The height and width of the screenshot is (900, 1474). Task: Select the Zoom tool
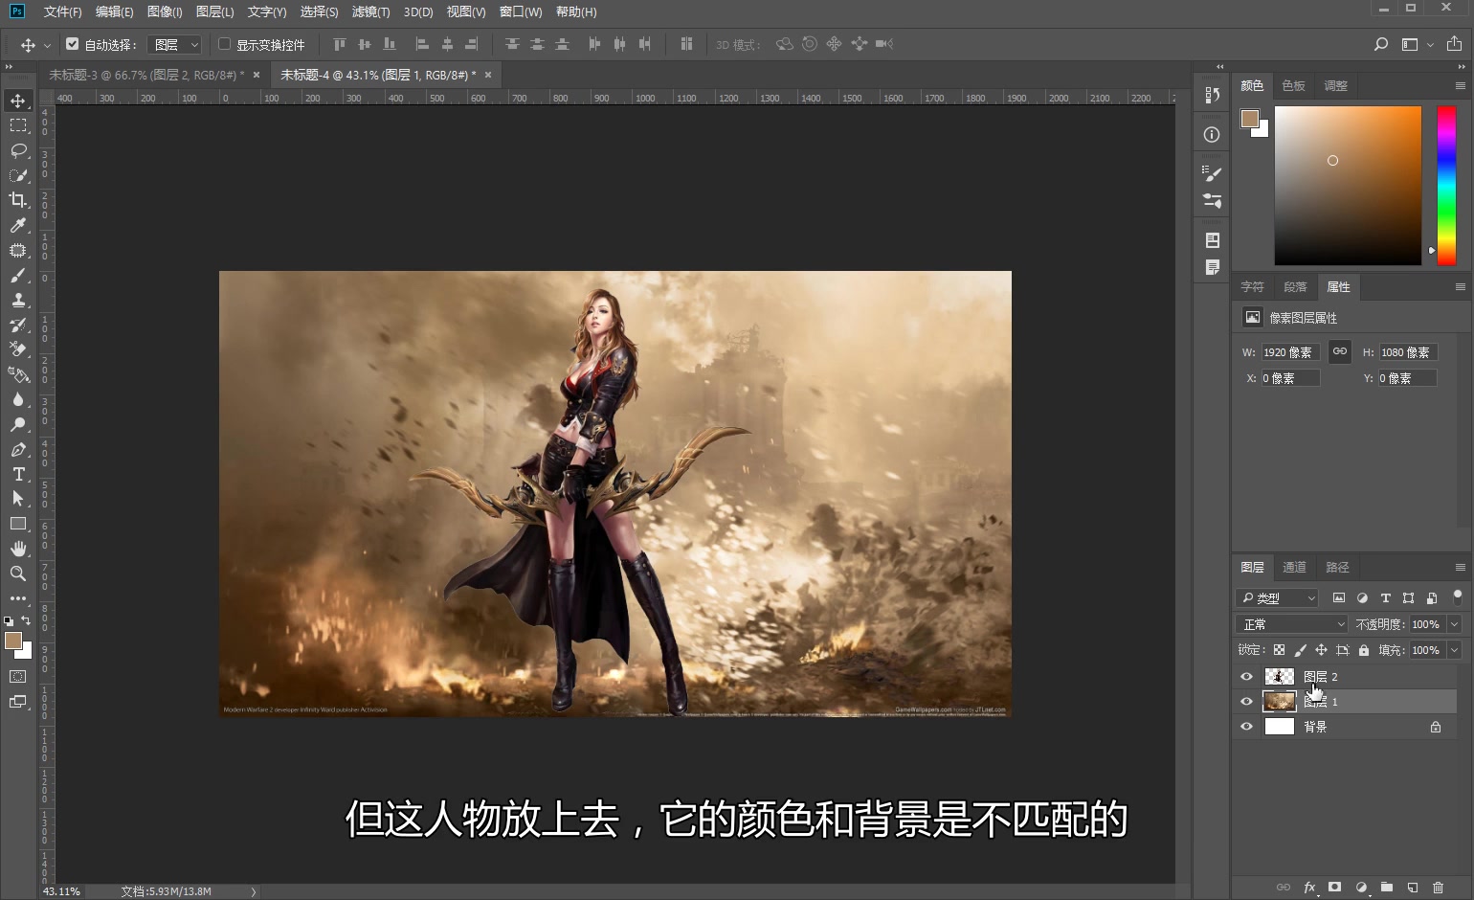tap(18, 574)
